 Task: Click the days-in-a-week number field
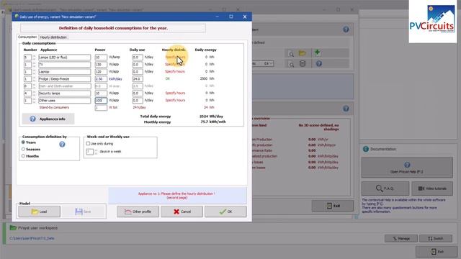point(89,152)
